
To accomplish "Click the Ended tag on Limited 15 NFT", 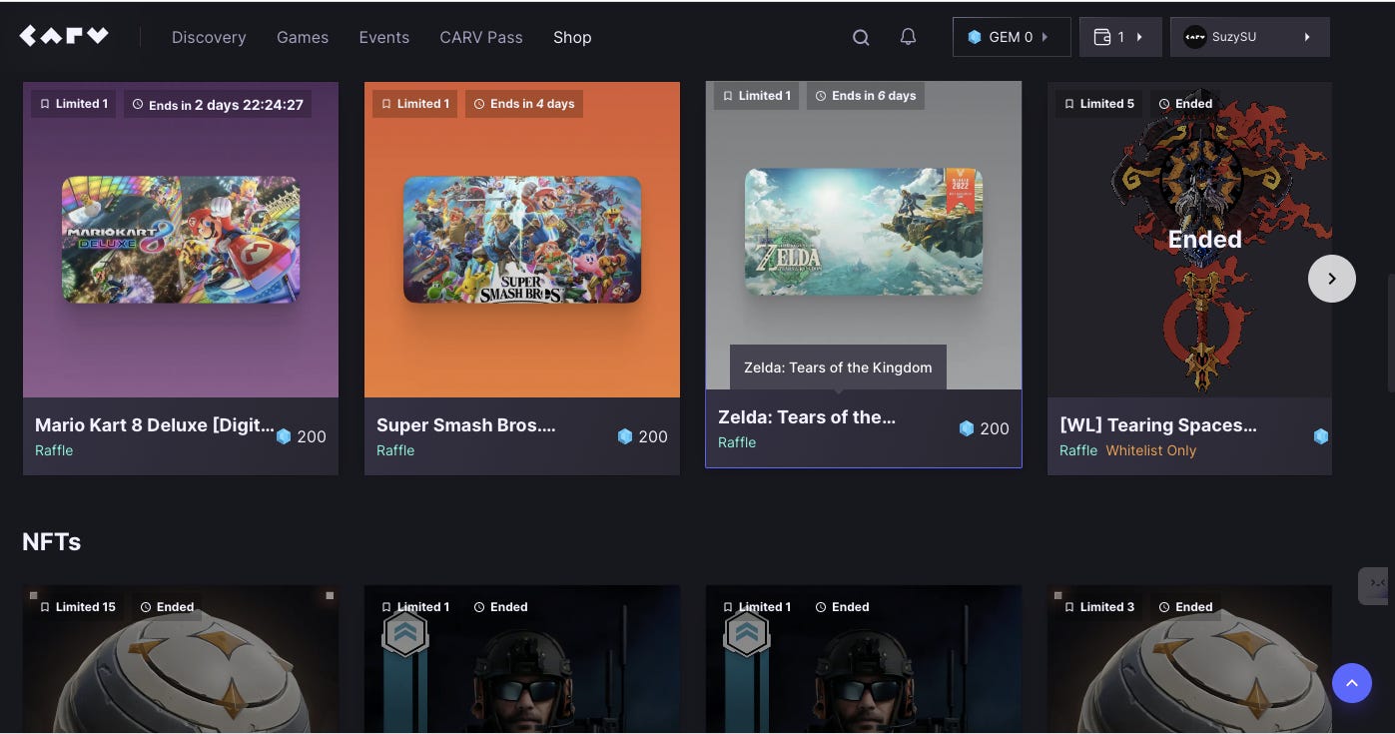I will tap(167, 607).
